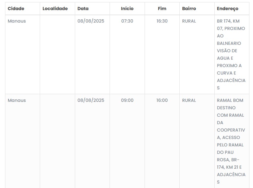This screenshot has height=188, width=253.
Task: Click the 09:00 start time cell
Action: [x=127, y=100]
